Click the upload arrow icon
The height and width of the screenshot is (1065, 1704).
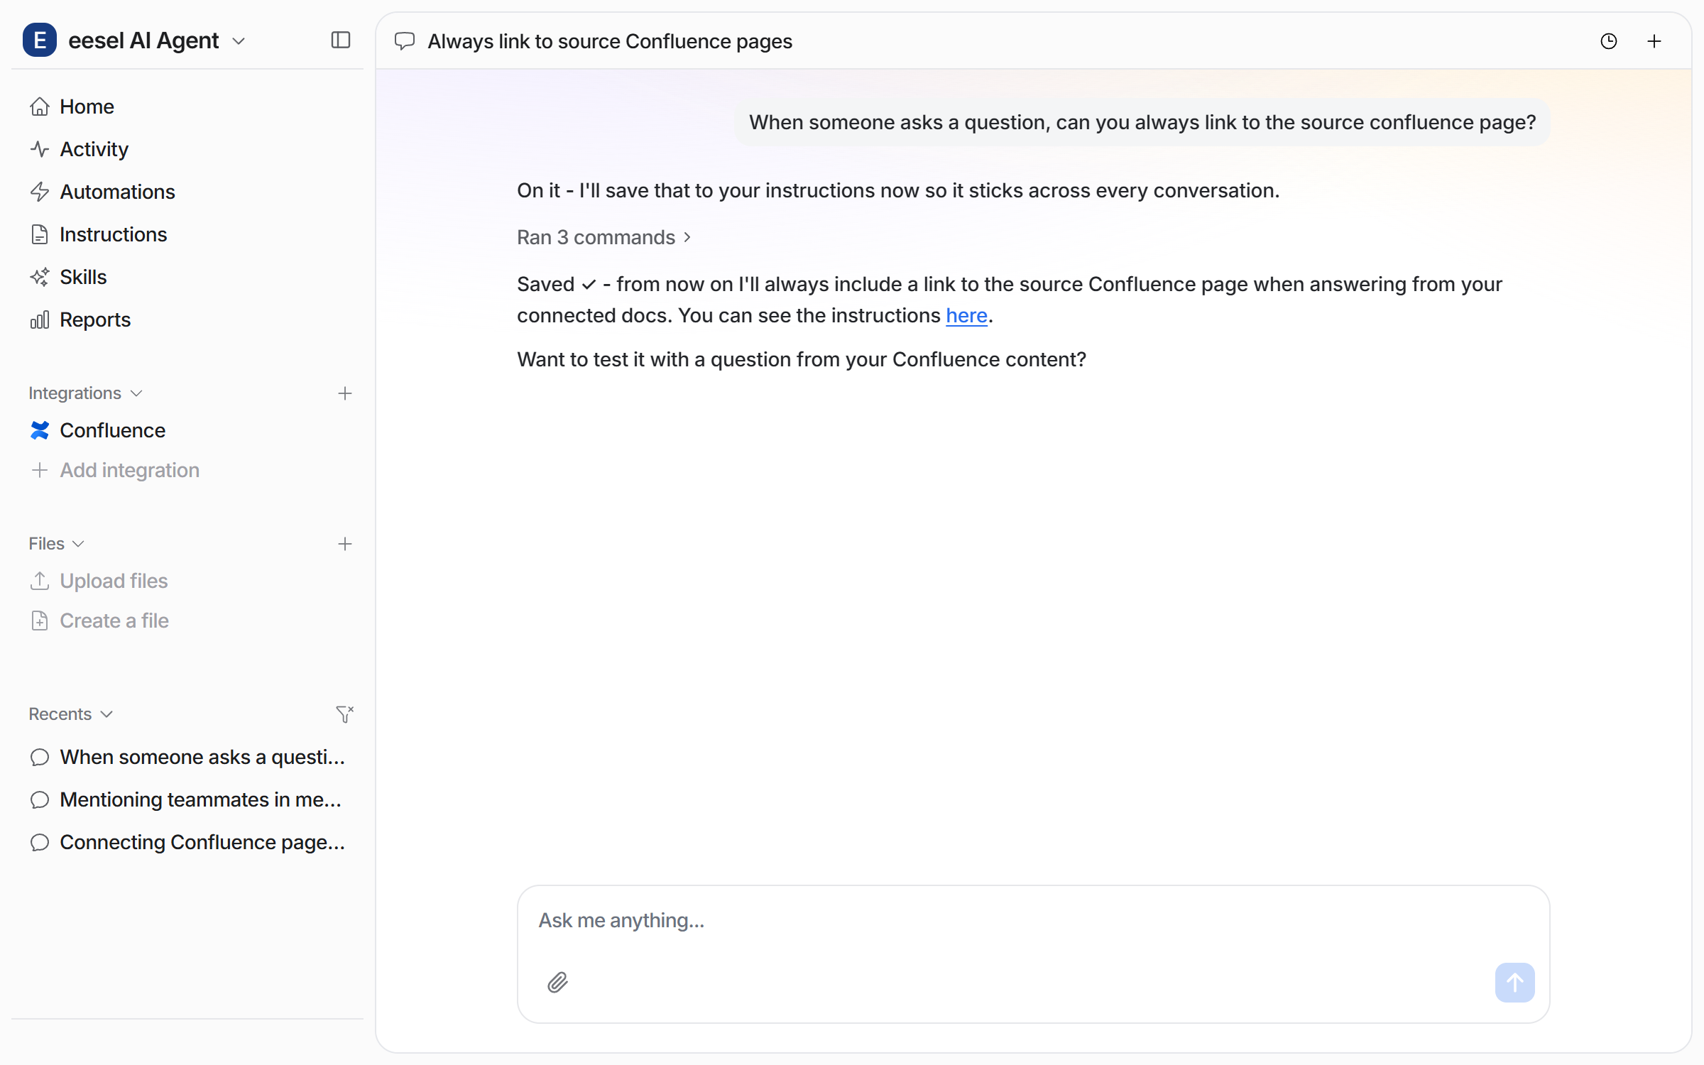pyautogui.click(x=40, y=581)
